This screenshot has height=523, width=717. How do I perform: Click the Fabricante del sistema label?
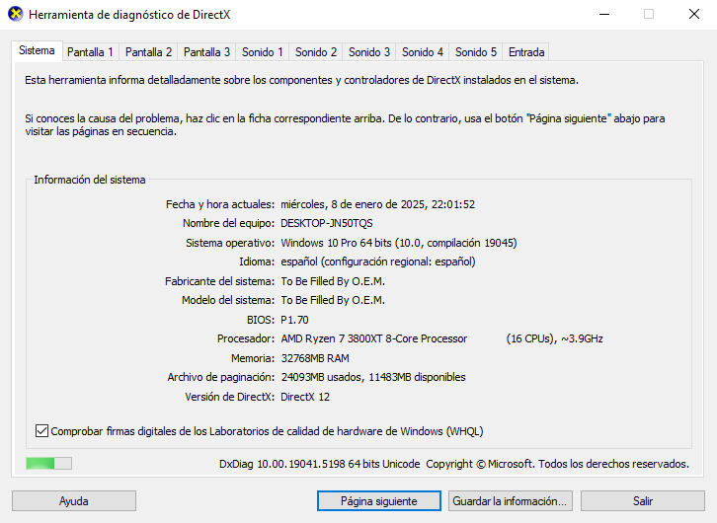219,281
